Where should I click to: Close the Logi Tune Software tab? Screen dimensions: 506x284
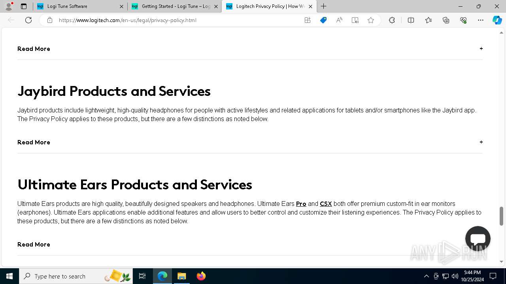coord(121,6)
